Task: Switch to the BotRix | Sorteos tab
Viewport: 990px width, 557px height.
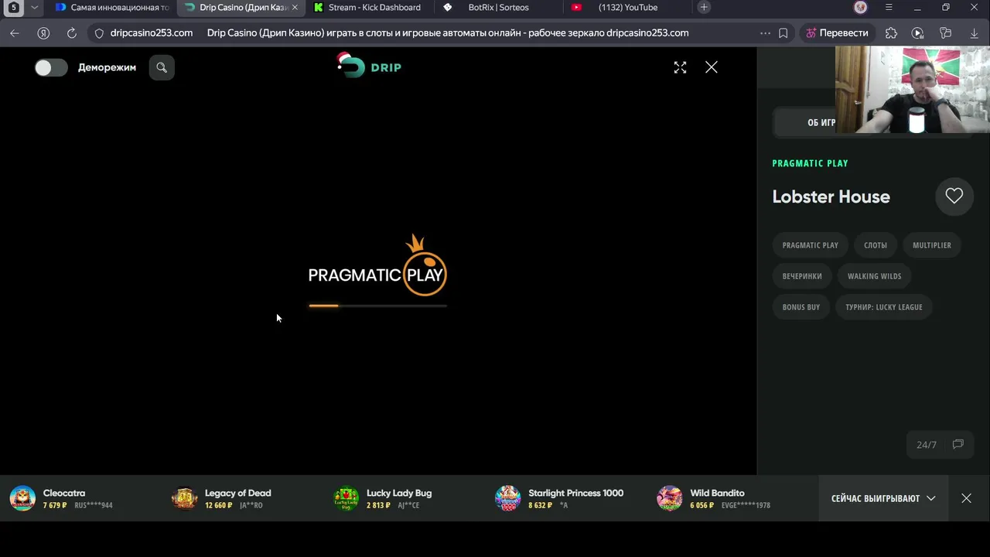Action: click(498, 8)
